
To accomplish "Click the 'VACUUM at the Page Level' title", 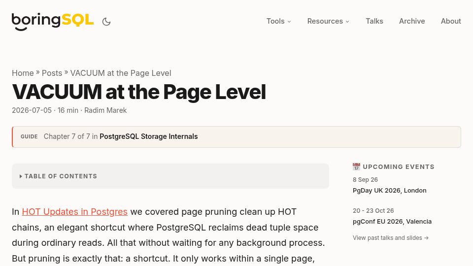I will click(x=139, y=92).
